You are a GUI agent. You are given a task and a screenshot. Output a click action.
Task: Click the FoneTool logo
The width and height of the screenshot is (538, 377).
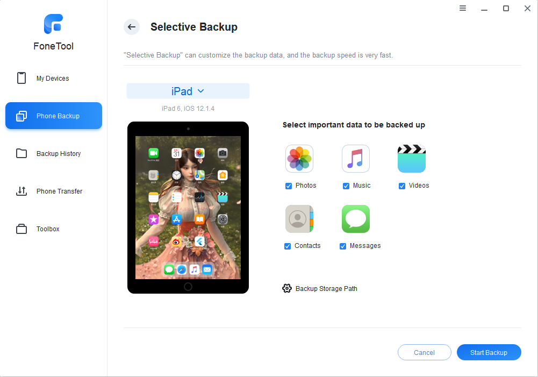54,24
